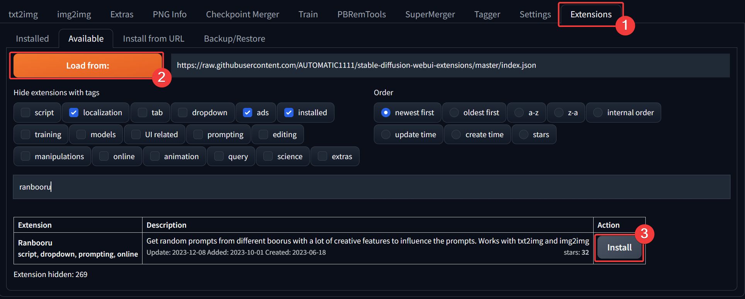Focus the extension index URL field

[450, 65]
